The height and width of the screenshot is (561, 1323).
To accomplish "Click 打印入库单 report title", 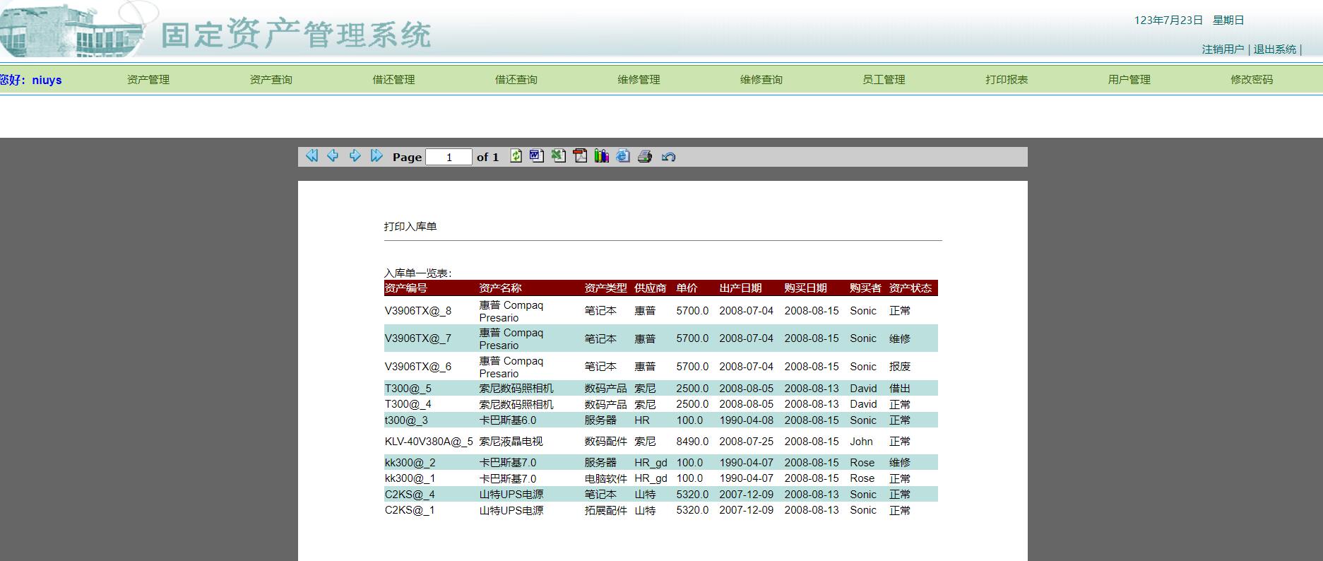I will pos(410,227).
